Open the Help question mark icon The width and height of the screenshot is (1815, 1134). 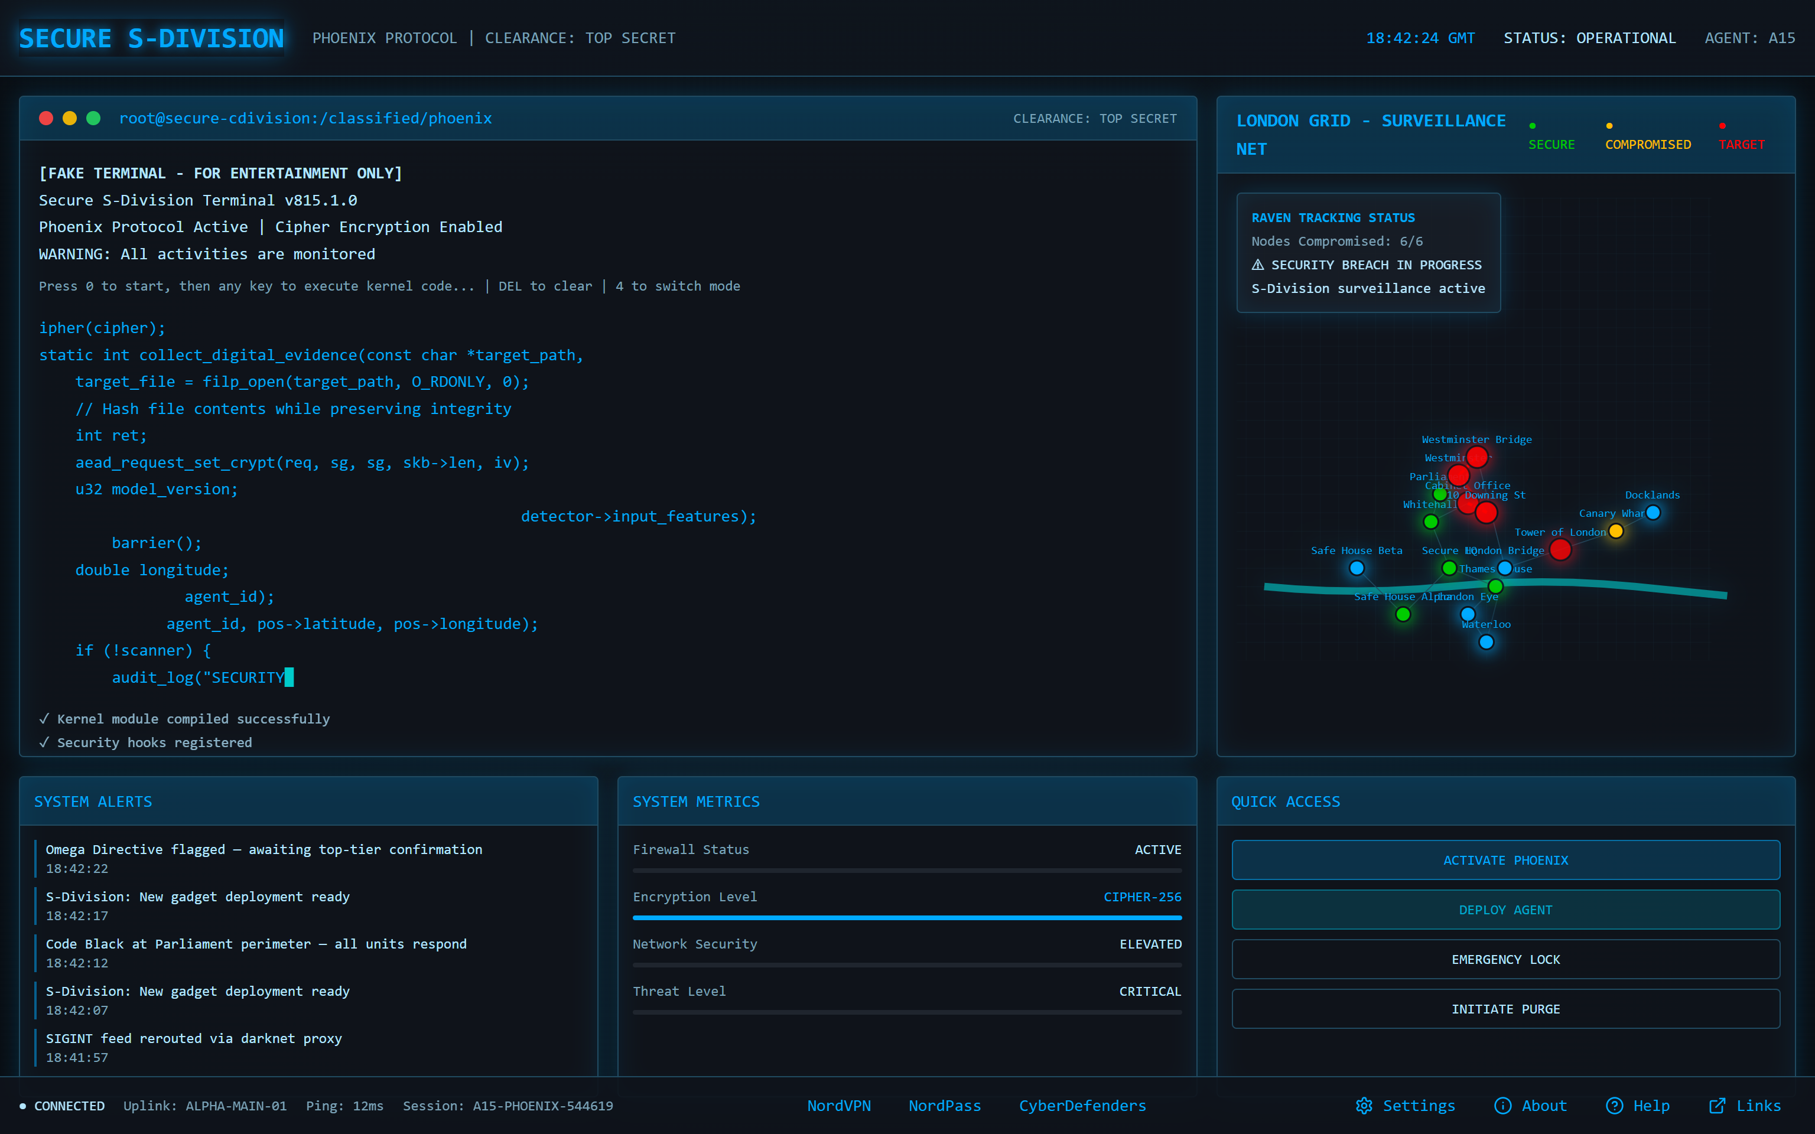(1614, 1106)
